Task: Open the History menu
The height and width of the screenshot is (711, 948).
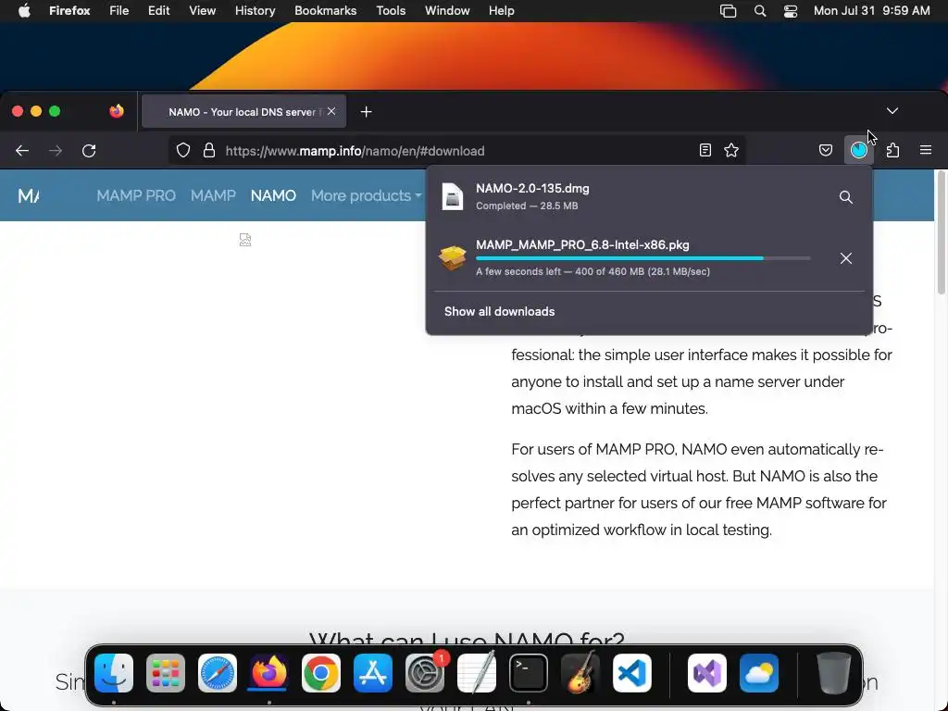Action: pyautogui.click(x=256, y=11)
